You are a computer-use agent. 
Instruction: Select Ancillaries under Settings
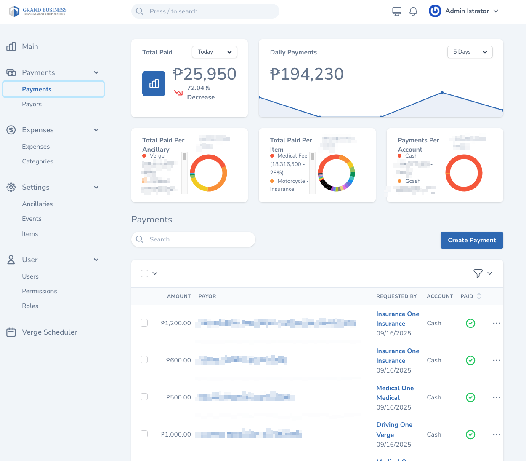pyautogui.click(x=37, y=204)
